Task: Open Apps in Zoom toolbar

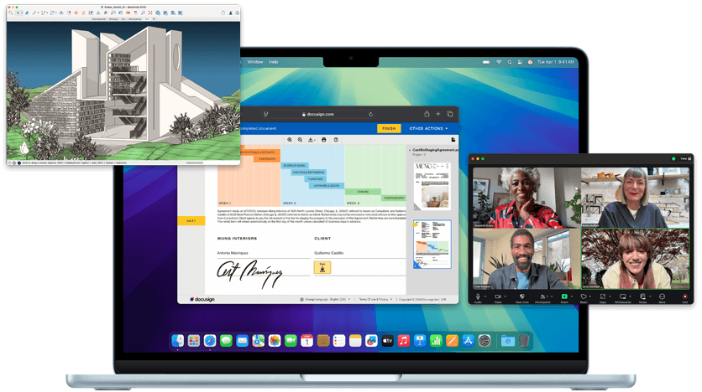Action: (x=603, y=298)
